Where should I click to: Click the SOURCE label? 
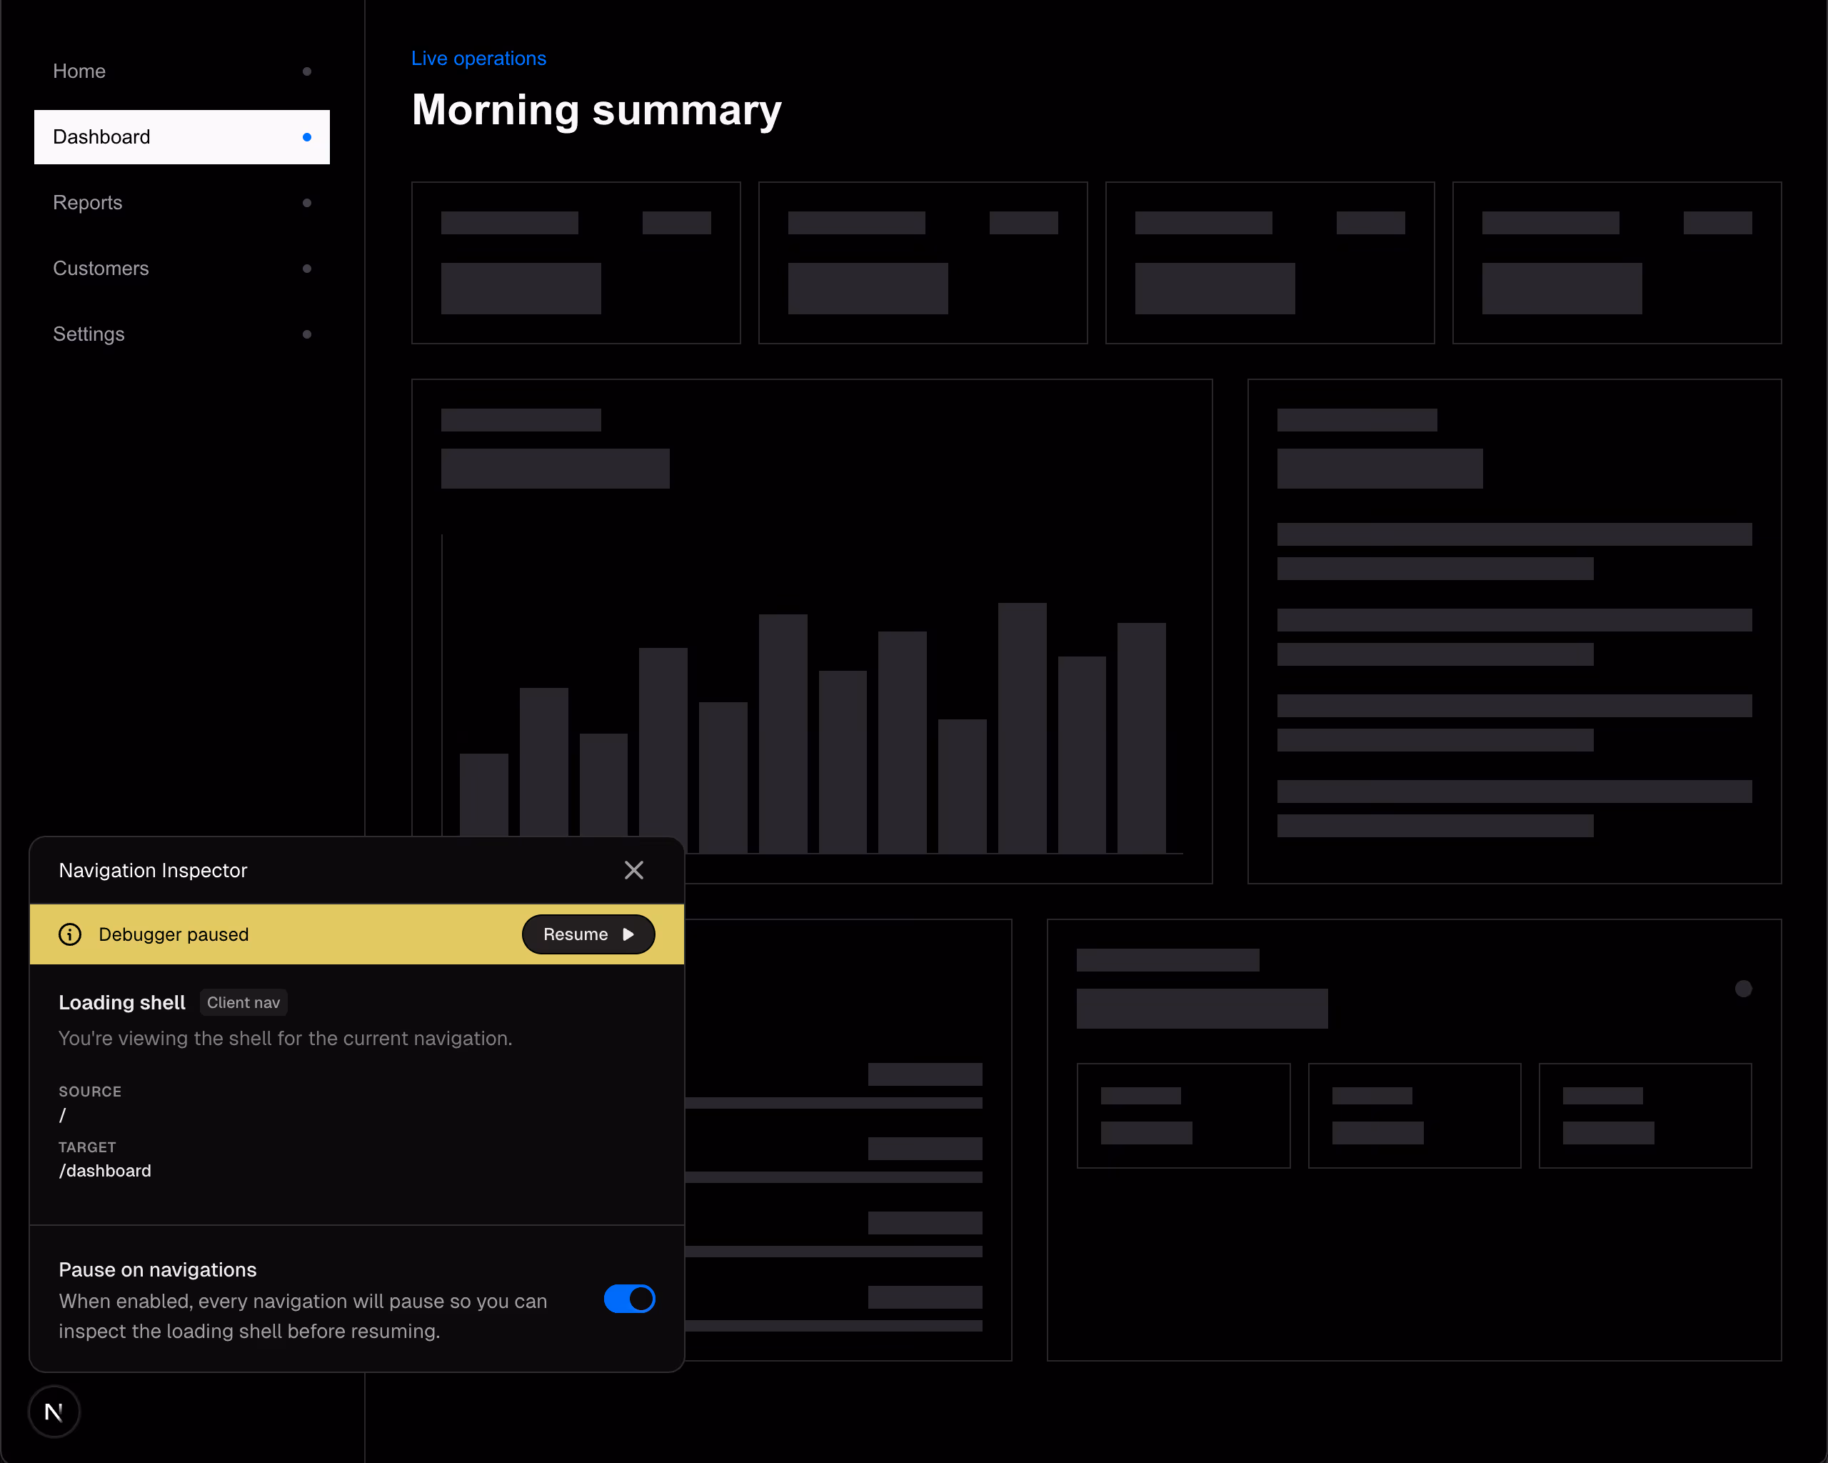(x=90, y=1092)
